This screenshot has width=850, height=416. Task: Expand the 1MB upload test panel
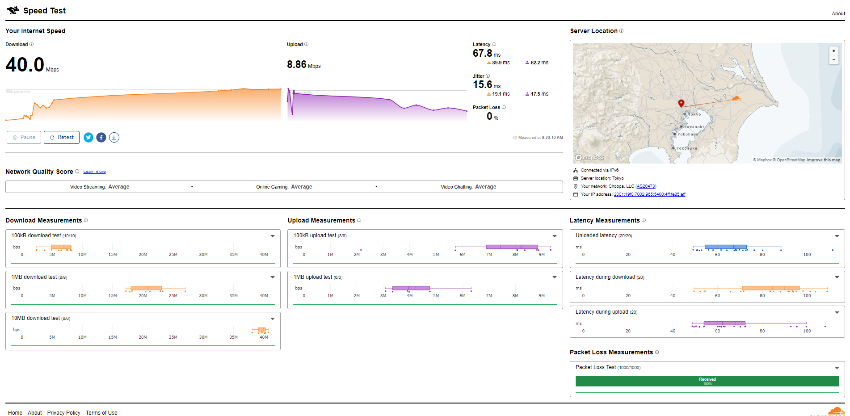pyautogui.click(x=555, y=277)
